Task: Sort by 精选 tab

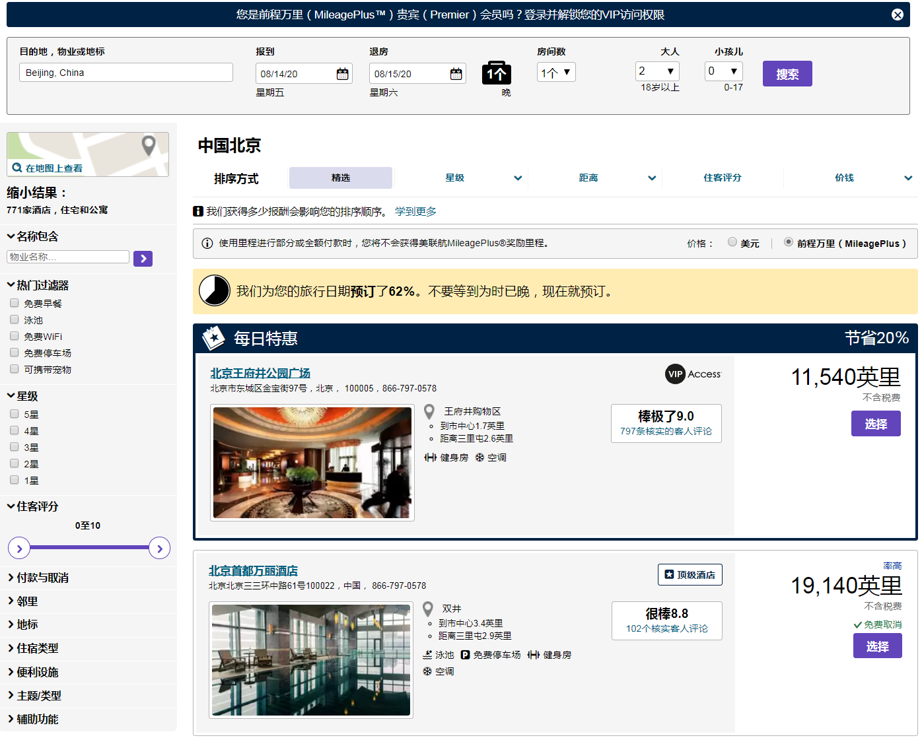Action: 341,178
